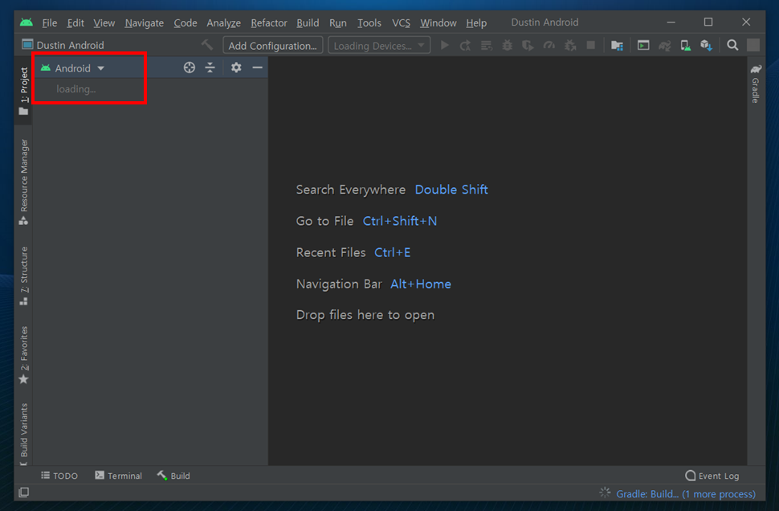Open the Edit menu
This screenshot has height=511, width=779.
75,22
